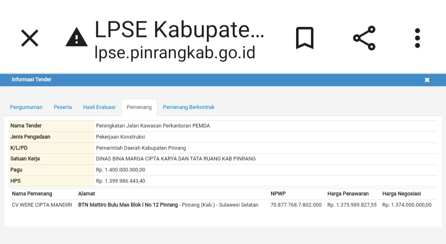Close the browser tab with X icon

(x=30, y=38)
